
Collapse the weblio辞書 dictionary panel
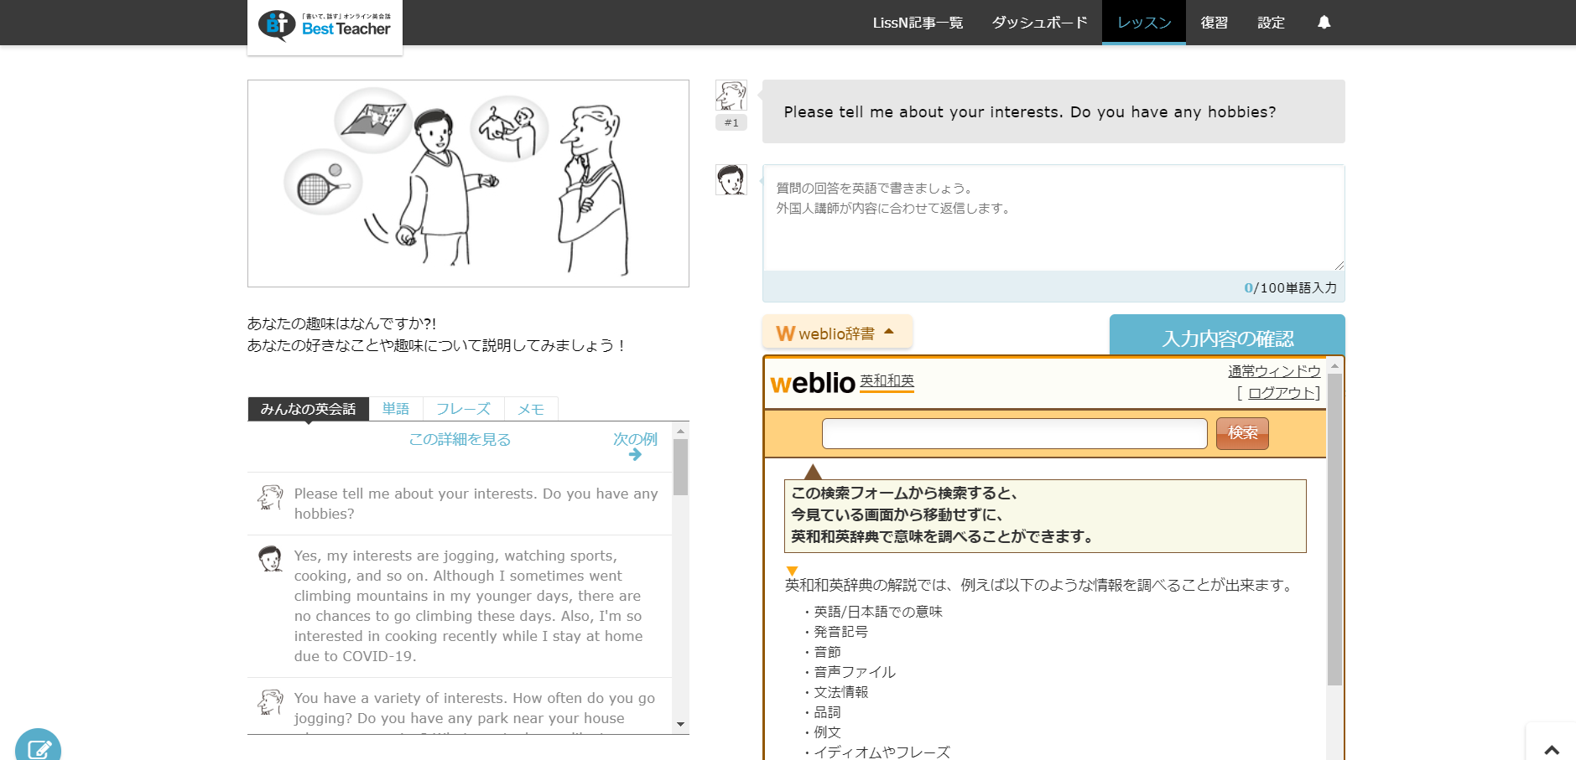836,333
